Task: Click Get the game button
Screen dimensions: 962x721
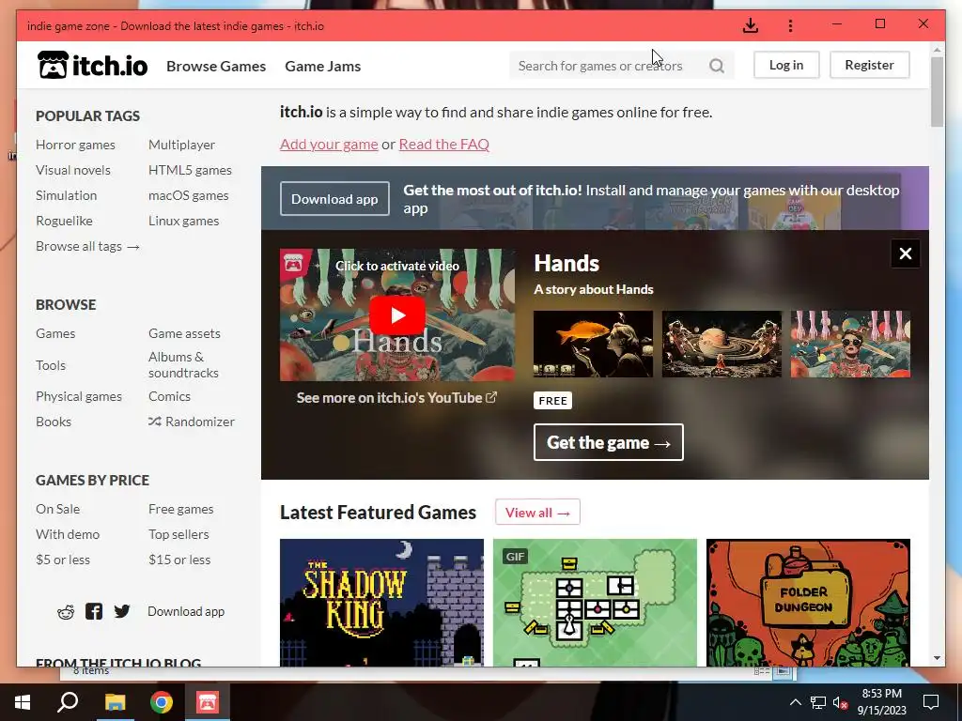Action: (x=608, y=442)
